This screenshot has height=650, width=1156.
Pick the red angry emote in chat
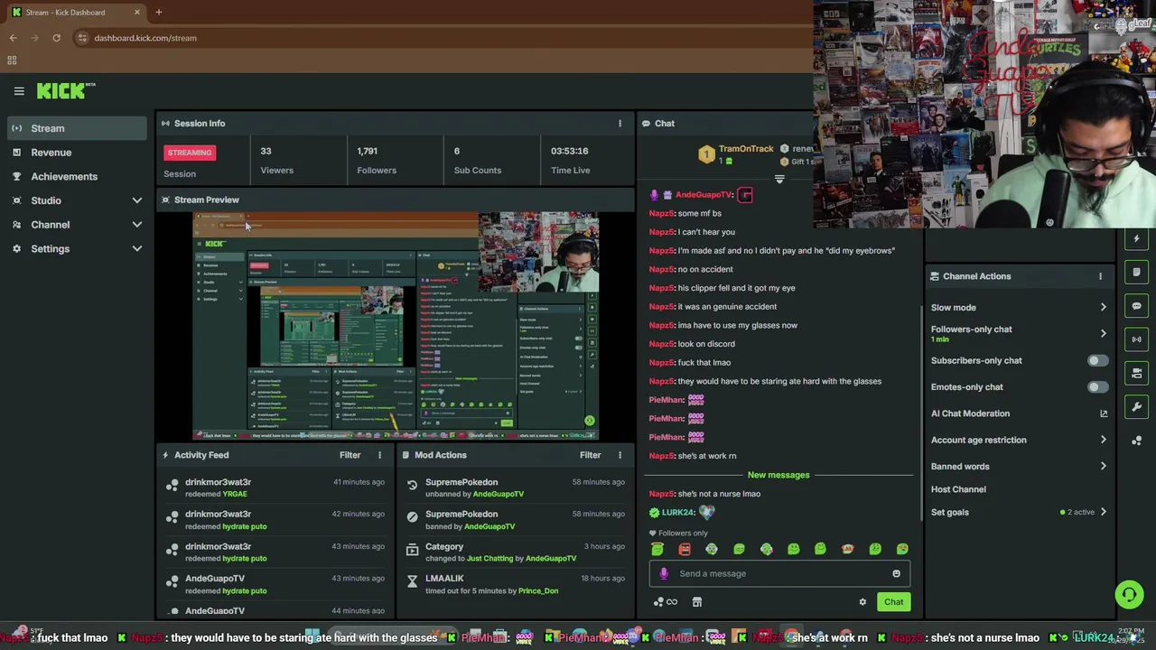pos(685,549)
